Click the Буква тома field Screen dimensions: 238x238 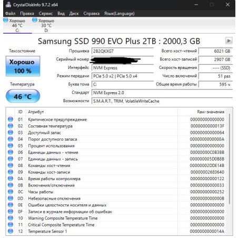123,84
